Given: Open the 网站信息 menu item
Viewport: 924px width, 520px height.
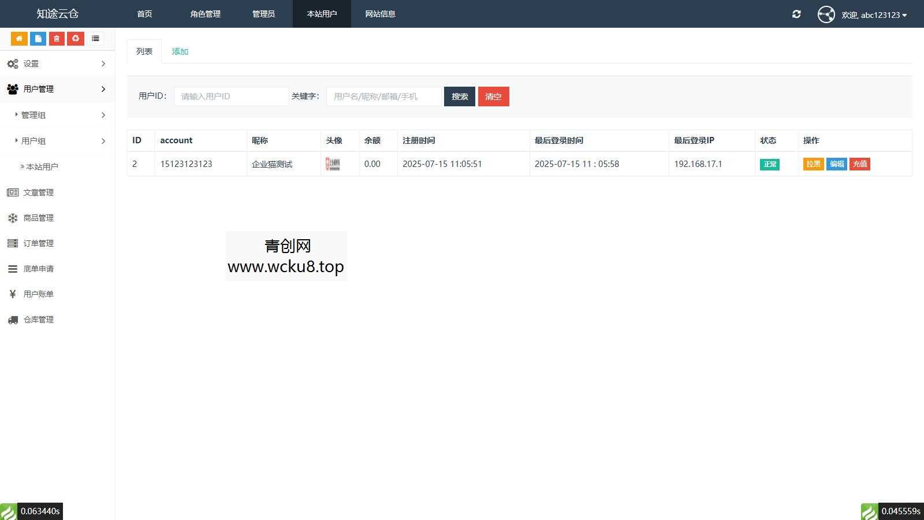Looking at the screenshot, I should [x=379, y=14].
